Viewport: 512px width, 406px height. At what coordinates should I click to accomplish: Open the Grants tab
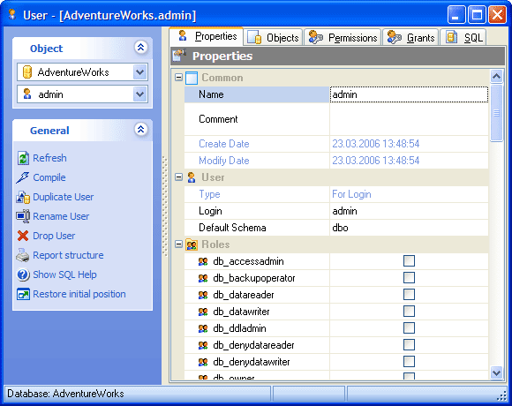[410, 38]
